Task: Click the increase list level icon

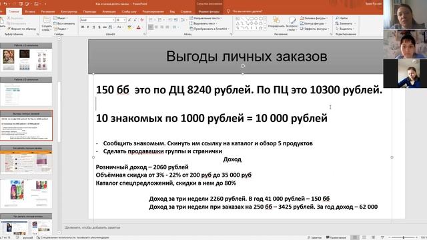Action: pos(176,20)
